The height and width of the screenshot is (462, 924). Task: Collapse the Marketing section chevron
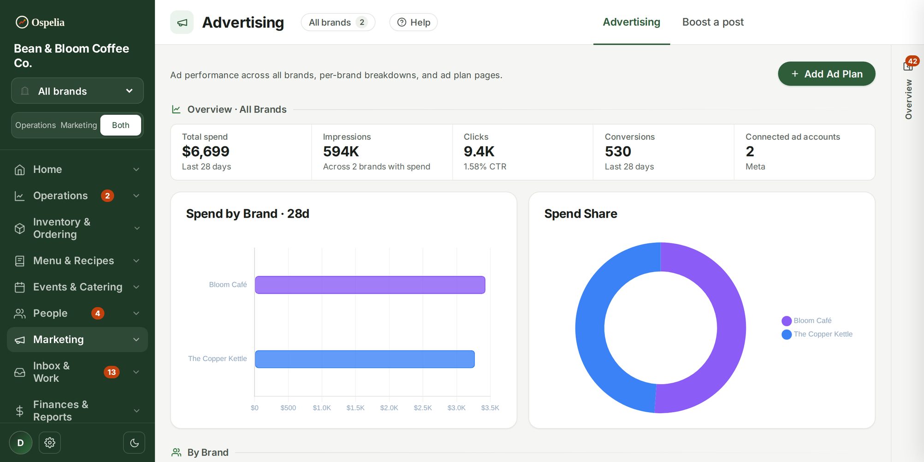[x=136, y=340]
